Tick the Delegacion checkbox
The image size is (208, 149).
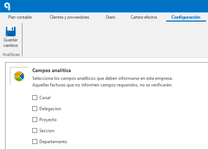35,109
